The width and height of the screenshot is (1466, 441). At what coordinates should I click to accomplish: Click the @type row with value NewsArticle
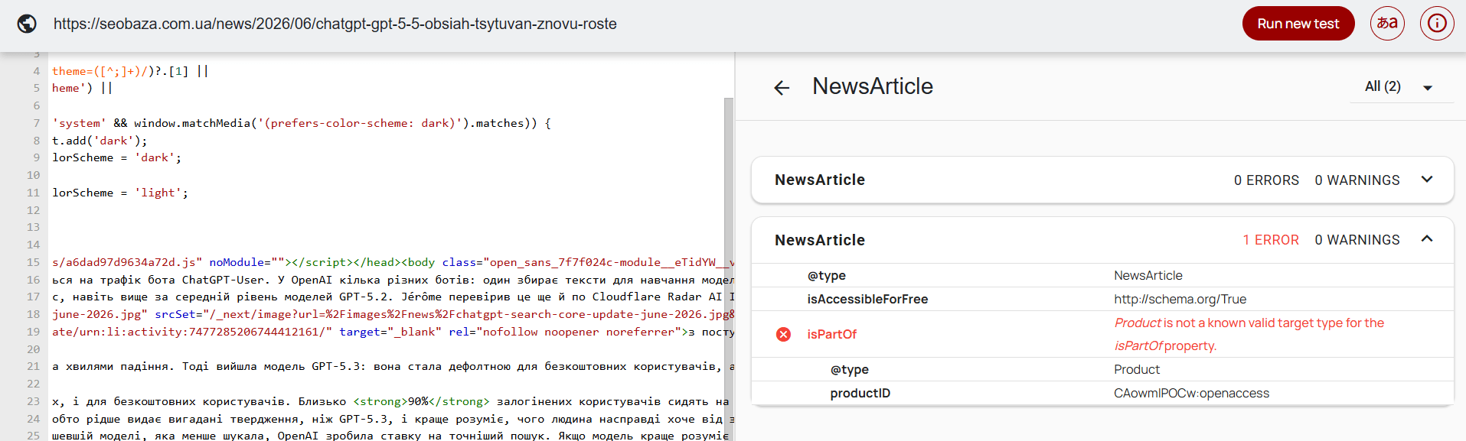[1102, 275]
